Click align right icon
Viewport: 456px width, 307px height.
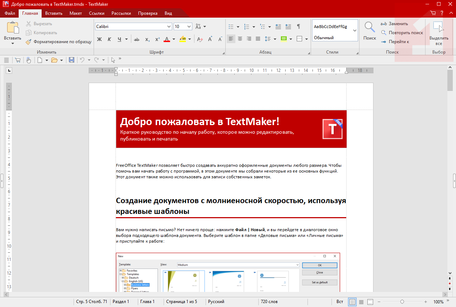click(249, 39)
